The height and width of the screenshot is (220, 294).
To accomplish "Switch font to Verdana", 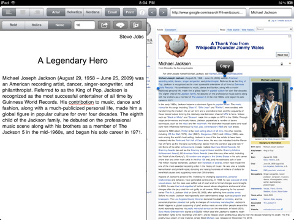I will point(92,12).
